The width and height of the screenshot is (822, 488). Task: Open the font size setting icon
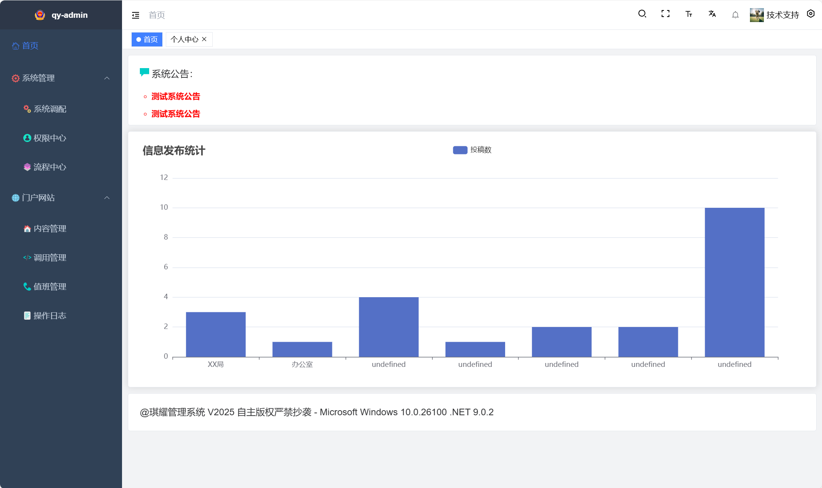click(x=688, y=14)
